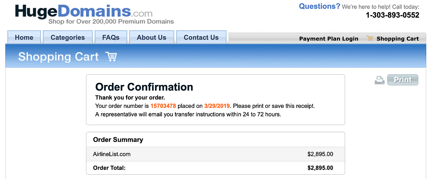This screenshot has height=179, width=432.
Task: Open the Payment Plan Login link
Action: (x=329, y=39)
